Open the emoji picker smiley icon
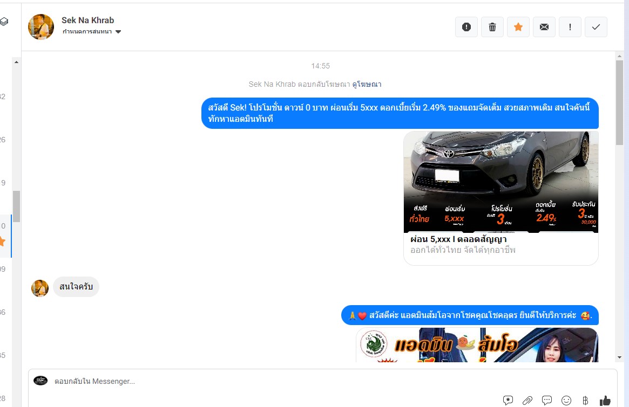The height and width of the screenshot is (407, 629). click(566, 400)
